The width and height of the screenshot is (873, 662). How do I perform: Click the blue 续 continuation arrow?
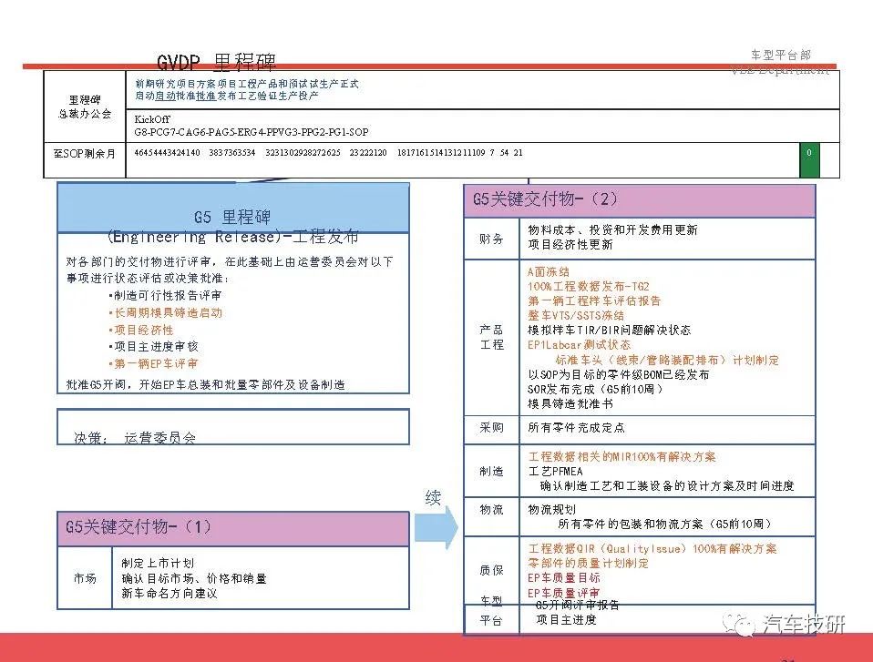pos(436,528)
